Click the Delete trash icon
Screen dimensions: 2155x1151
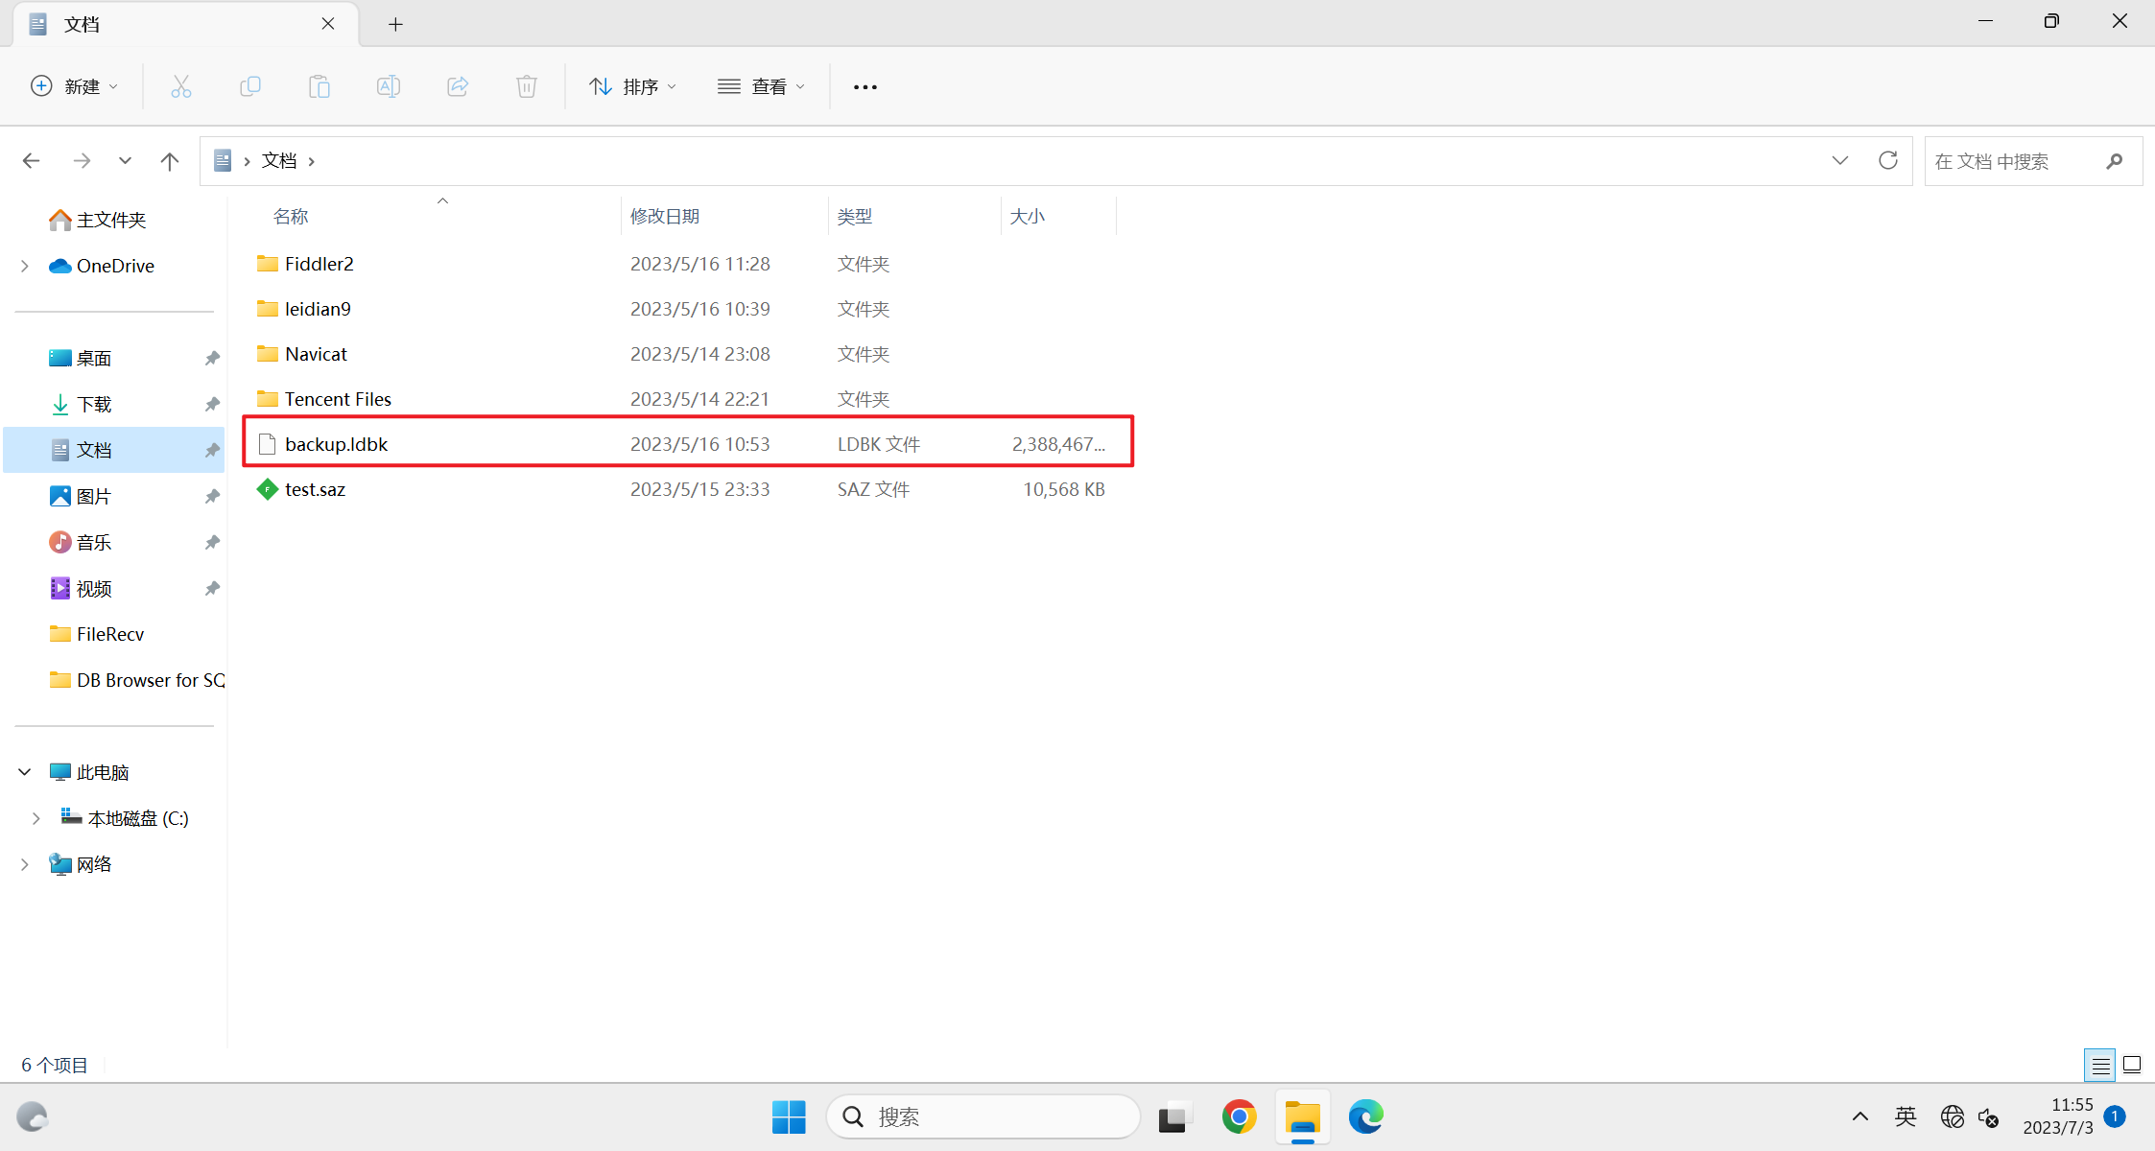click(526, 86)
